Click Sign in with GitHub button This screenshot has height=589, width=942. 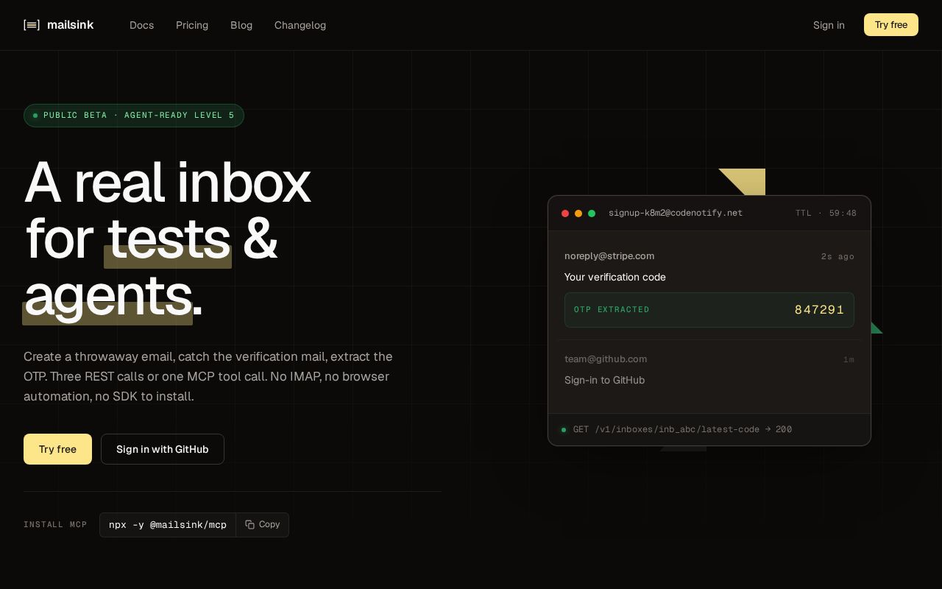coord(163,449)
